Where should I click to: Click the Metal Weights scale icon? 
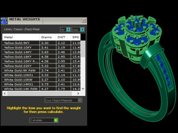click(x=4, y=21)
